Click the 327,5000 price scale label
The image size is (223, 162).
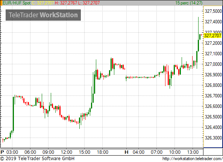213,11
